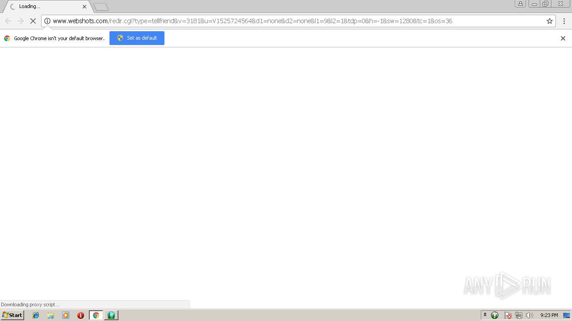572x321 pixels.
Task: Open the green monitor app in taskbar
Action: pyautogui.click(x=111, y=315)
